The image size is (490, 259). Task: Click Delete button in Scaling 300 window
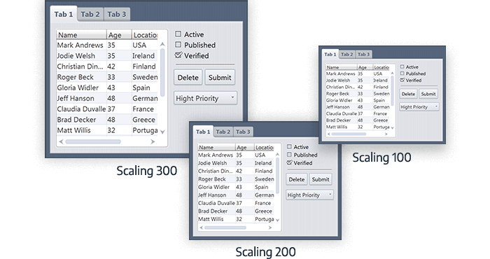188,78
